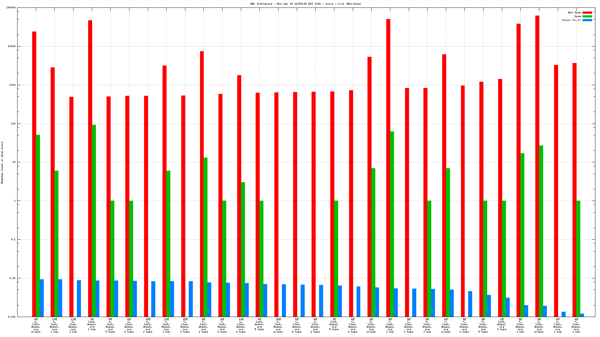Click the 'Message Count or Spam Score' axis label
The width and height of the screenshot is (600, 337).
[2, 162]
